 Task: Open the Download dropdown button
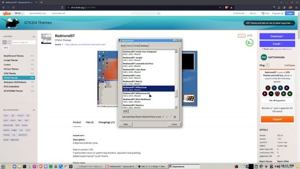coord(277,36)
